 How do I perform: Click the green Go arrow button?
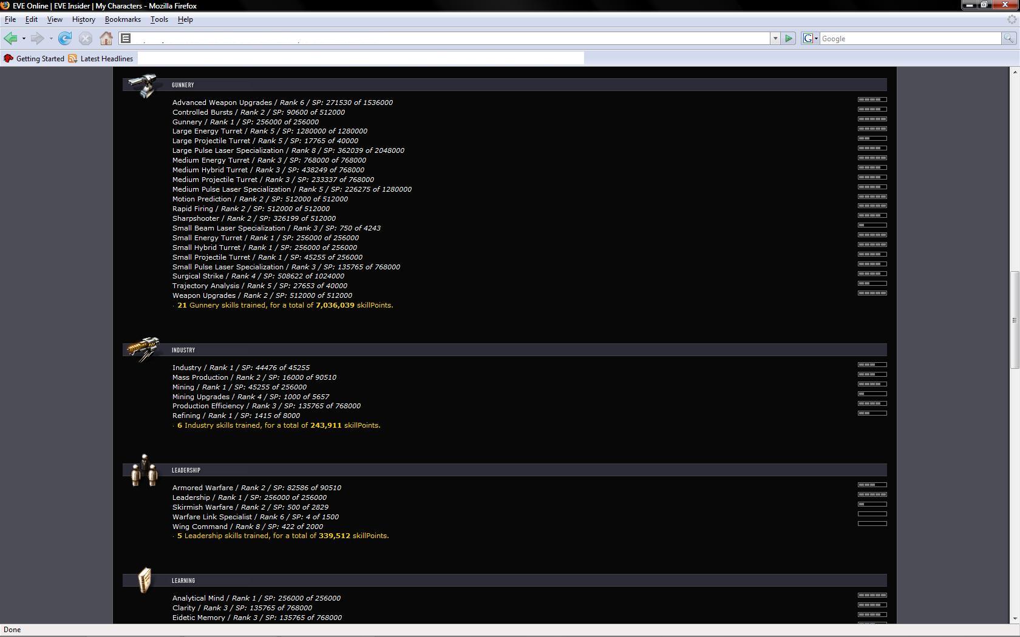coord(789,39)
